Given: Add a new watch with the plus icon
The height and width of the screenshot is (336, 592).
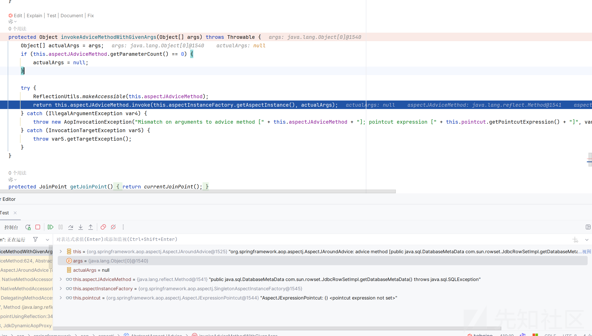Looking at the screenshot, I should click(x=575, y=240).
